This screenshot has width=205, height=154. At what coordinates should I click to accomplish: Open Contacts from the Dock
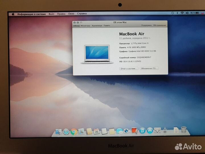pyautogui.click(x=89, y=131)
